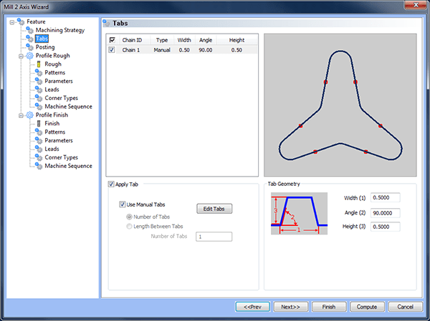Click the Patterns icon under Profile Rough
430x321 pixels.
[x=39, y=72]
